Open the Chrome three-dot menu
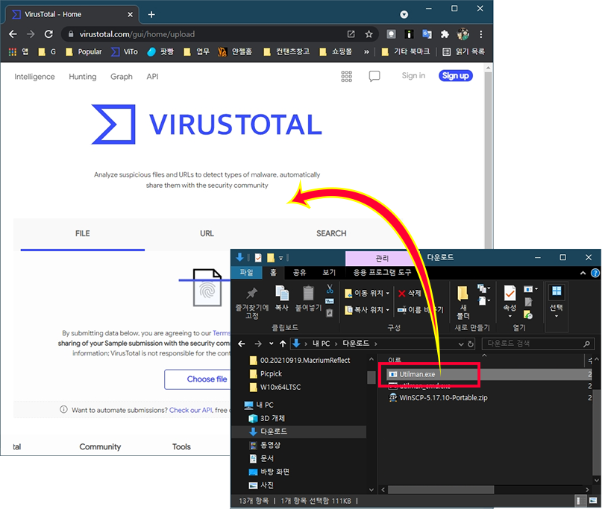The image size is (602, 509). tap(480, 34)
